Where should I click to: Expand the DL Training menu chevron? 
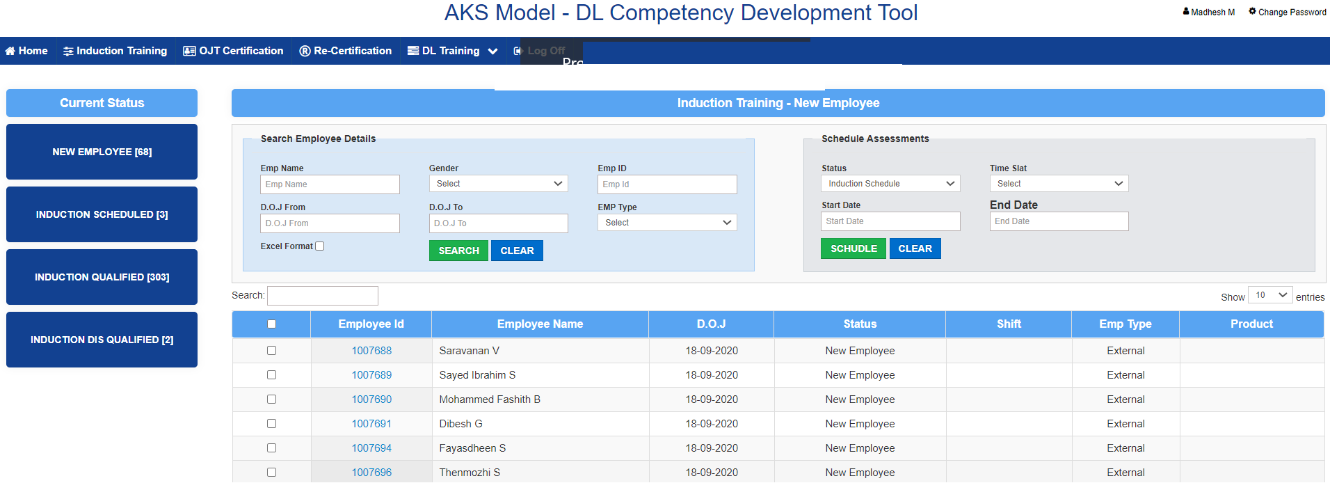[492, 51]
